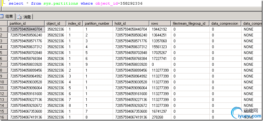
Task: Click index_id cell with value 8
Action: [75, 106]
